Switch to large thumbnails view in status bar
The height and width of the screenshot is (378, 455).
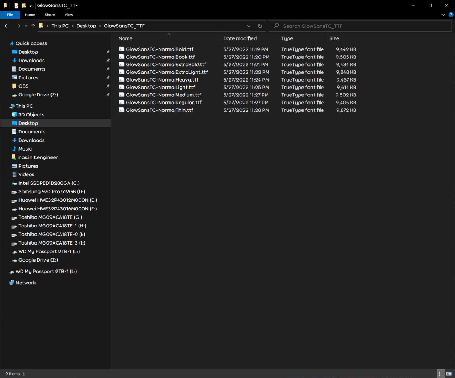[x=449, y=373]
